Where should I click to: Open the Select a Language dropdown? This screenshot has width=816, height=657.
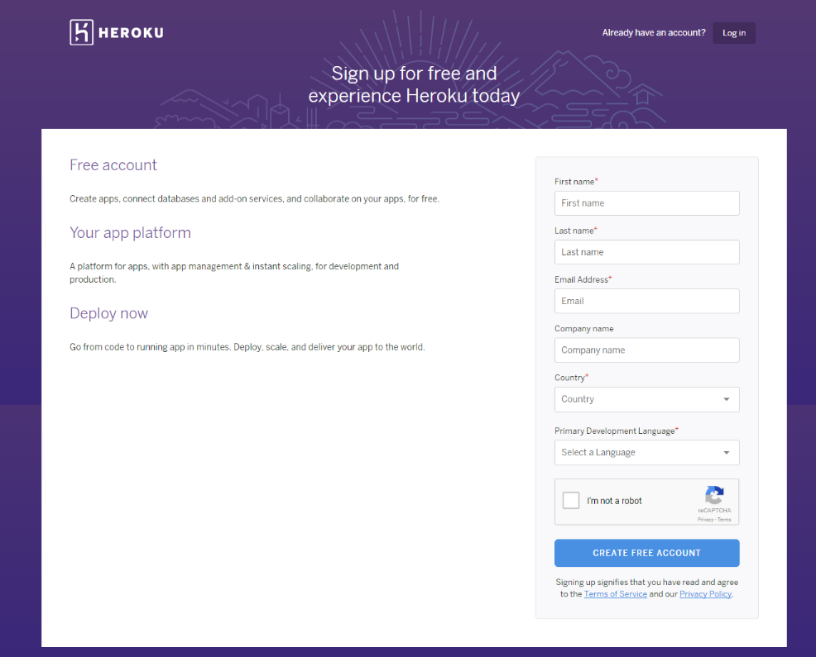647,452
